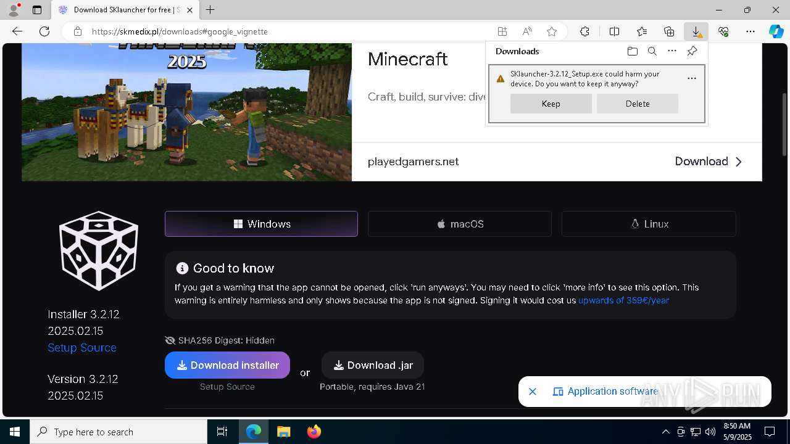Open more options in Downloads panel header
This screenshot has height=444, width=790.
(672, 51)
